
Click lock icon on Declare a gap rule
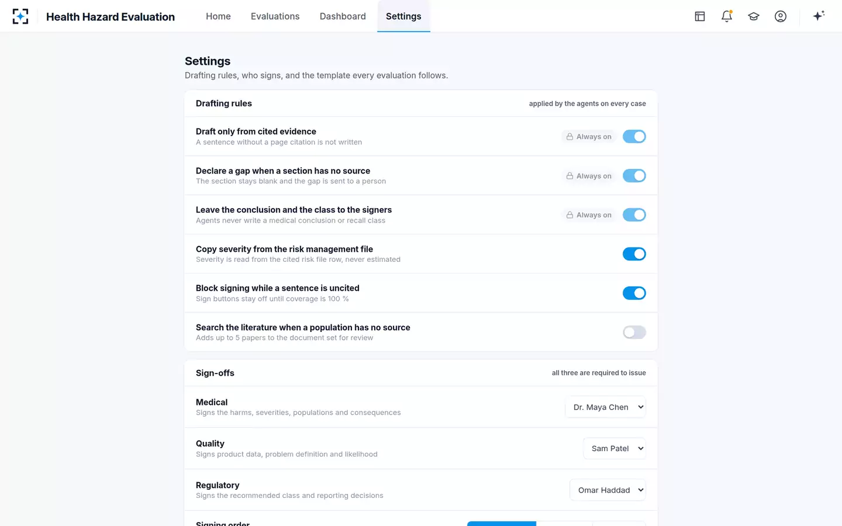[570, 176]
